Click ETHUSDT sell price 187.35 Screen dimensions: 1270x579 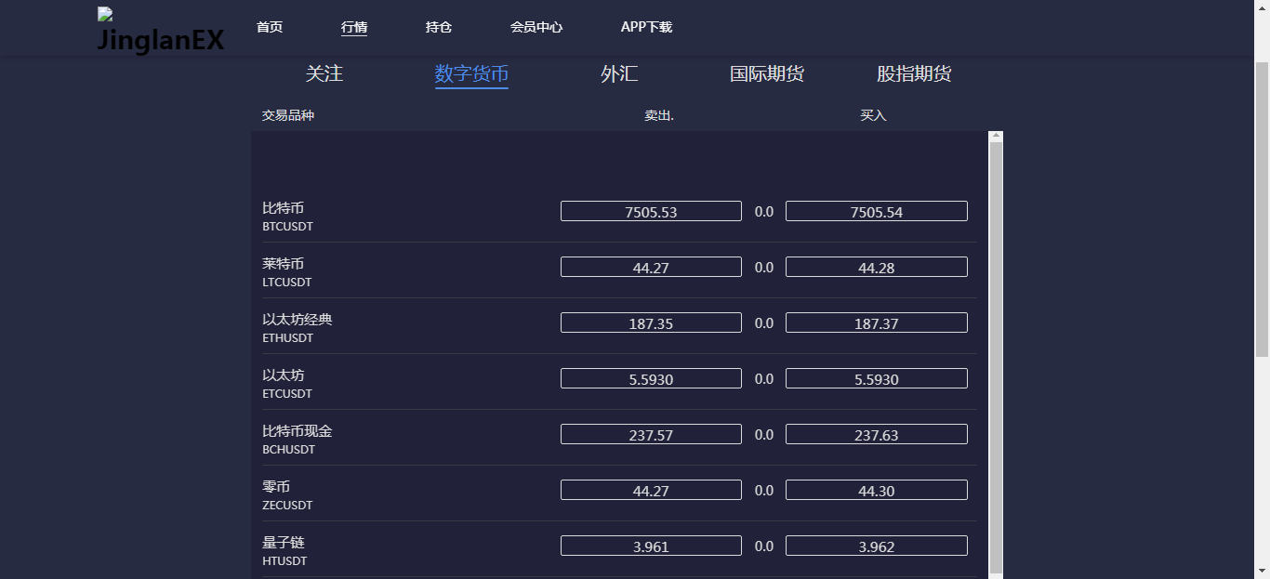tap(651, 323)
